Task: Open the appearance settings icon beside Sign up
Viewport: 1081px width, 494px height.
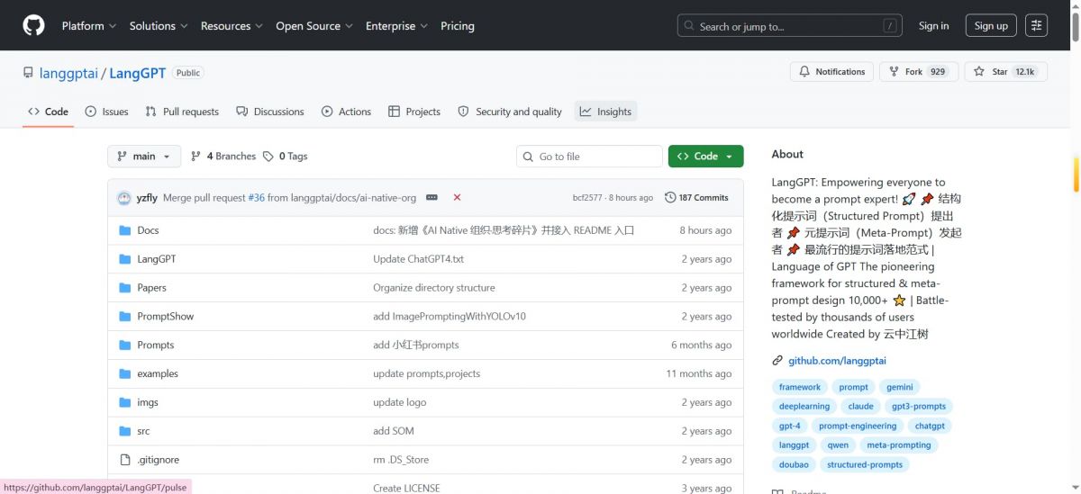Action: pos(1037,26)
